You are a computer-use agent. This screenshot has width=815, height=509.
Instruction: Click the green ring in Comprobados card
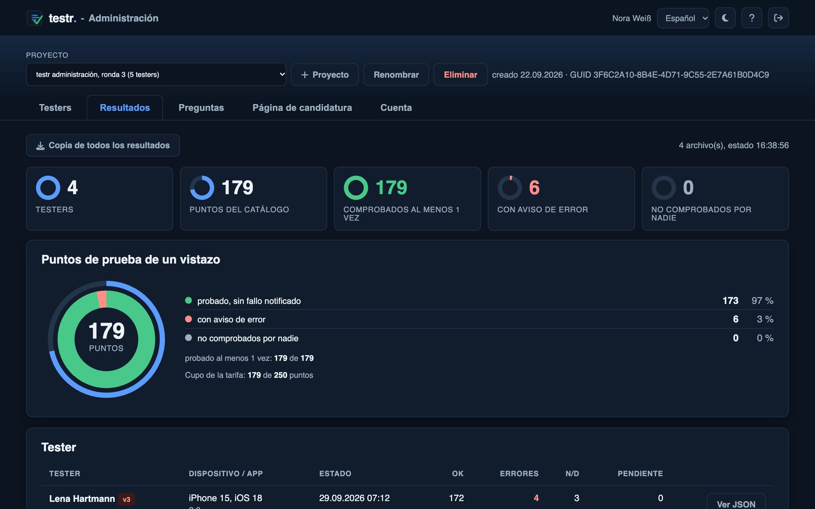(x=356, y=188)
